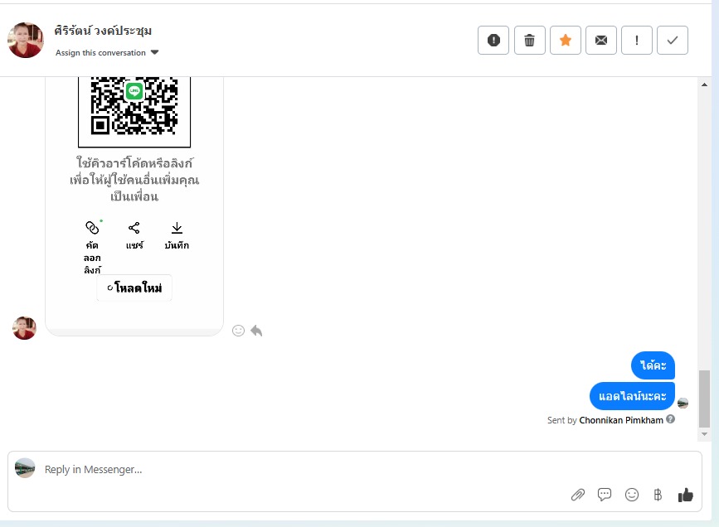719x527 pixels.
Task: Click the QR instruction text ใช้คิวอาร์โค้ดหรือลิงก์
Action: tap(134, 162)
